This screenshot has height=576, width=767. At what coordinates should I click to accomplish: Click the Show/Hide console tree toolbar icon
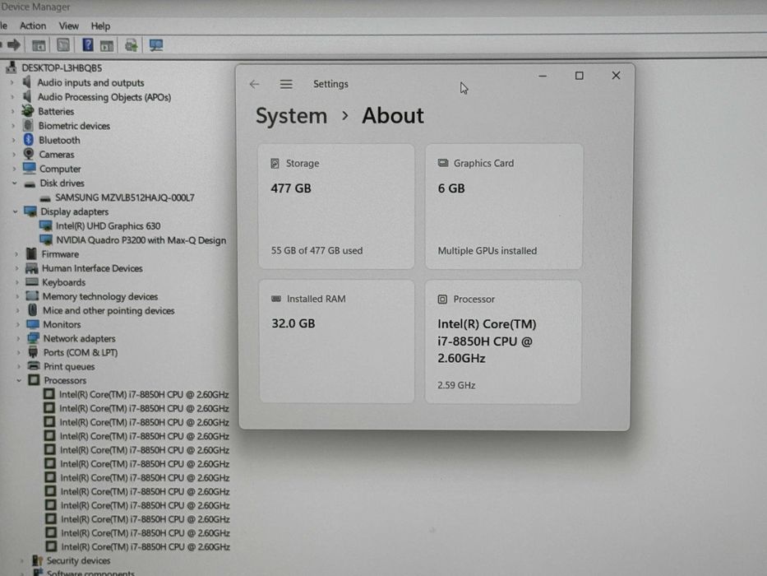point(39,45)
